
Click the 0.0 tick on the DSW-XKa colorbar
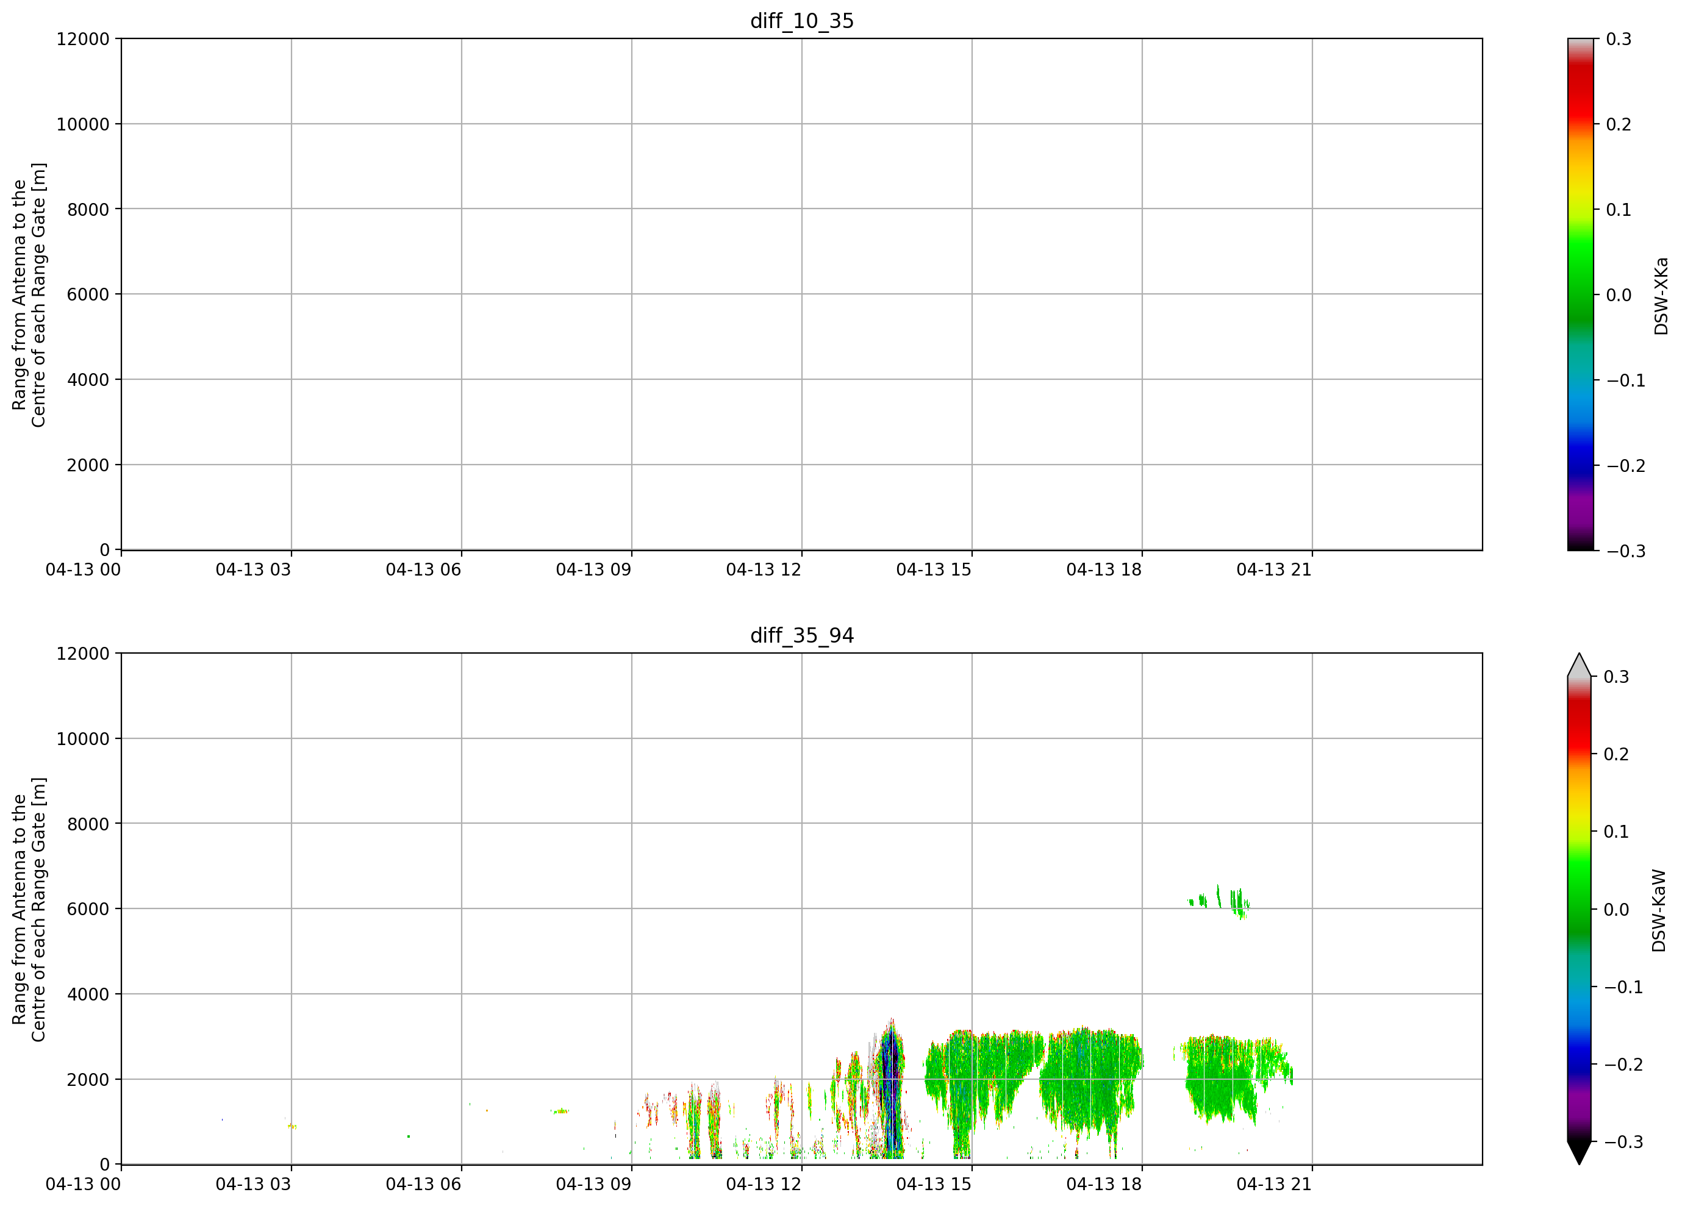(x=1619, y=295)
